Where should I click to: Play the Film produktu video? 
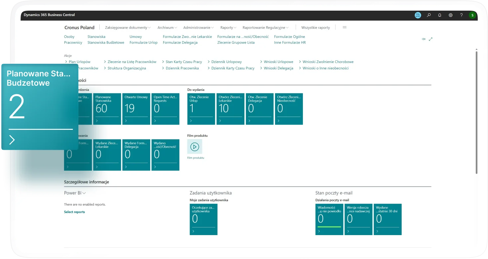coord(195,146)
